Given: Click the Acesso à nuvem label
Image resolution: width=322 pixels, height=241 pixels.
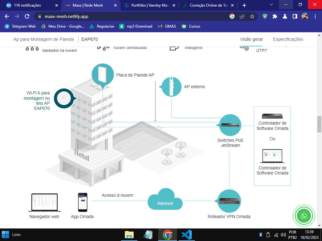Looking at the screenshot, I should tap(118, 195).
